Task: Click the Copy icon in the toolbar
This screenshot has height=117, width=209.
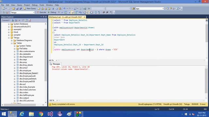Action: point(56,9)
